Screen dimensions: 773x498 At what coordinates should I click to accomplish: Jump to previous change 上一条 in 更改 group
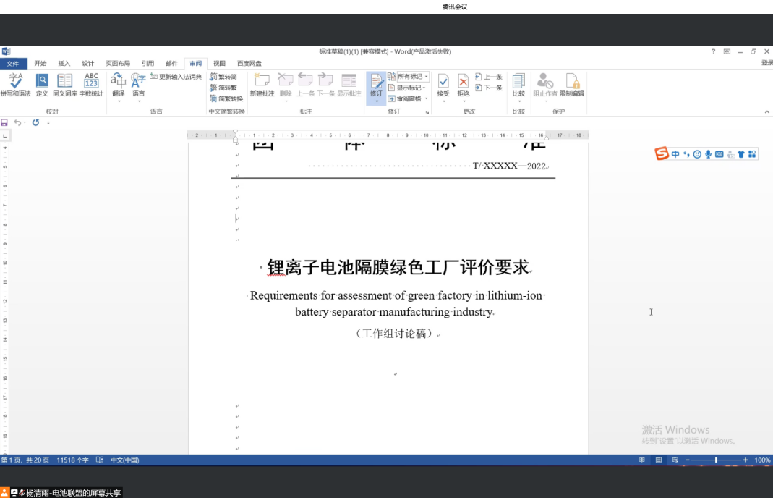click(x=489, y=77)
